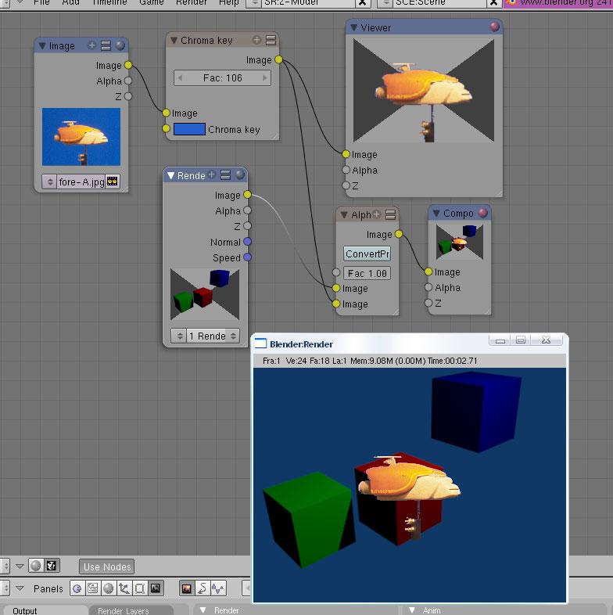
Task: Click plus icon on AlphaOver node
Action: pyautogui.click(x=377, y=214)
